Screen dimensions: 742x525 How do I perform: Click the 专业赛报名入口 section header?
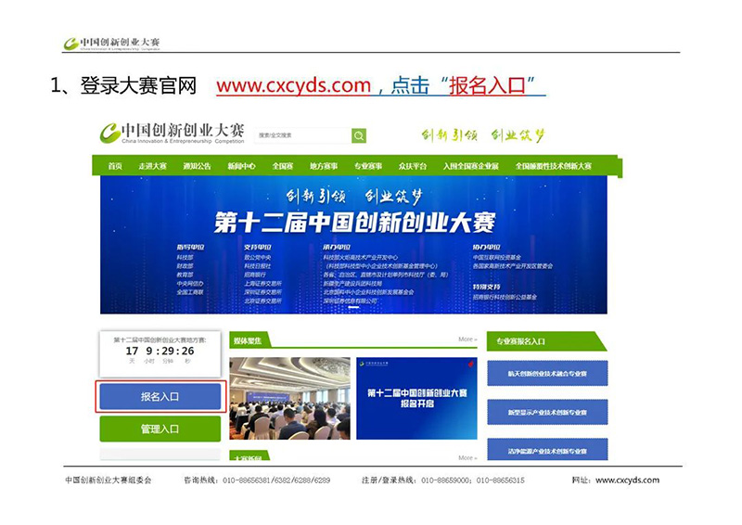pyautogui.click(x=546, y=341)
